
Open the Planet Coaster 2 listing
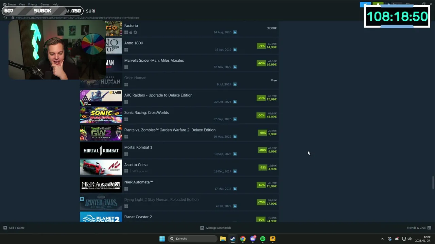[138, 217]
